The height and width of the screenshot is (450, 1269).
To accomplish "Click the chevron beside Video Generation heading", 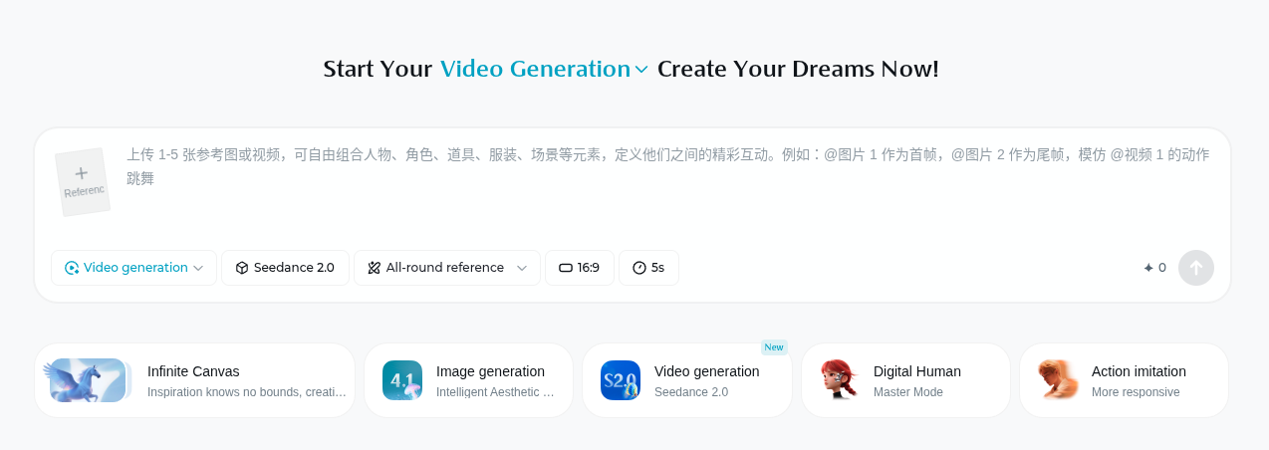I will [641, 70].
